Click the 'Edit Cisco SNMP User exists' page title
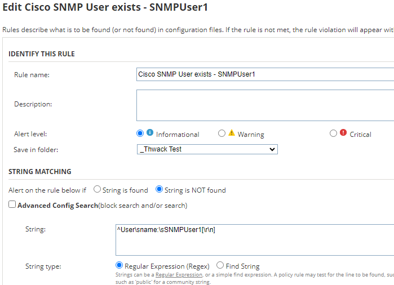Viewport: 394px width, 285px height. [x=105, y=7]
